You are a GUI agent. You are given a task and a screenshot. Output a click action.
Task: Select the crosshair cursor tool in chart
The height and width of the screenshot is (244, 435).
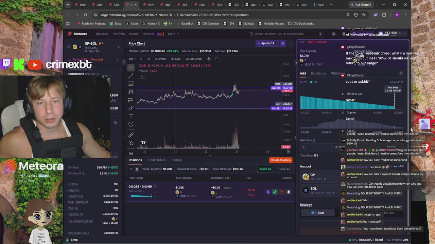click(131, 67)
